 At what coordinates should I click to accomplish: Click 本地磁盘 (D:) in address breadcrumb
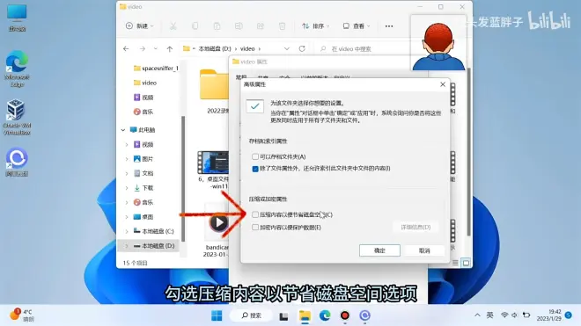pyautogui.click(x=215, y=48)
